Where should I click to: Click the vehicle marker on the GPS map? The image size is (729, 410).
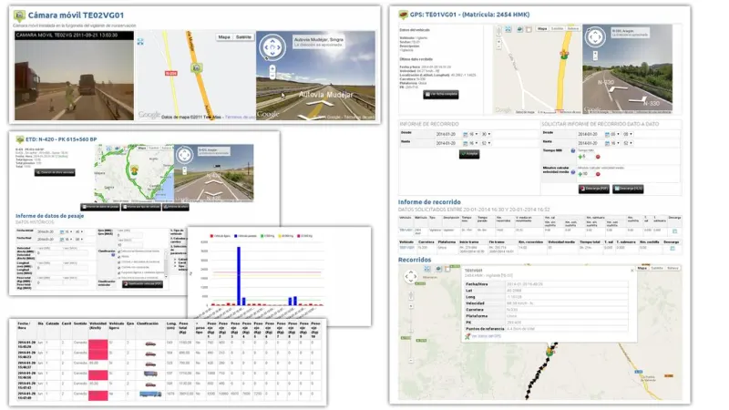pos(564,55)
